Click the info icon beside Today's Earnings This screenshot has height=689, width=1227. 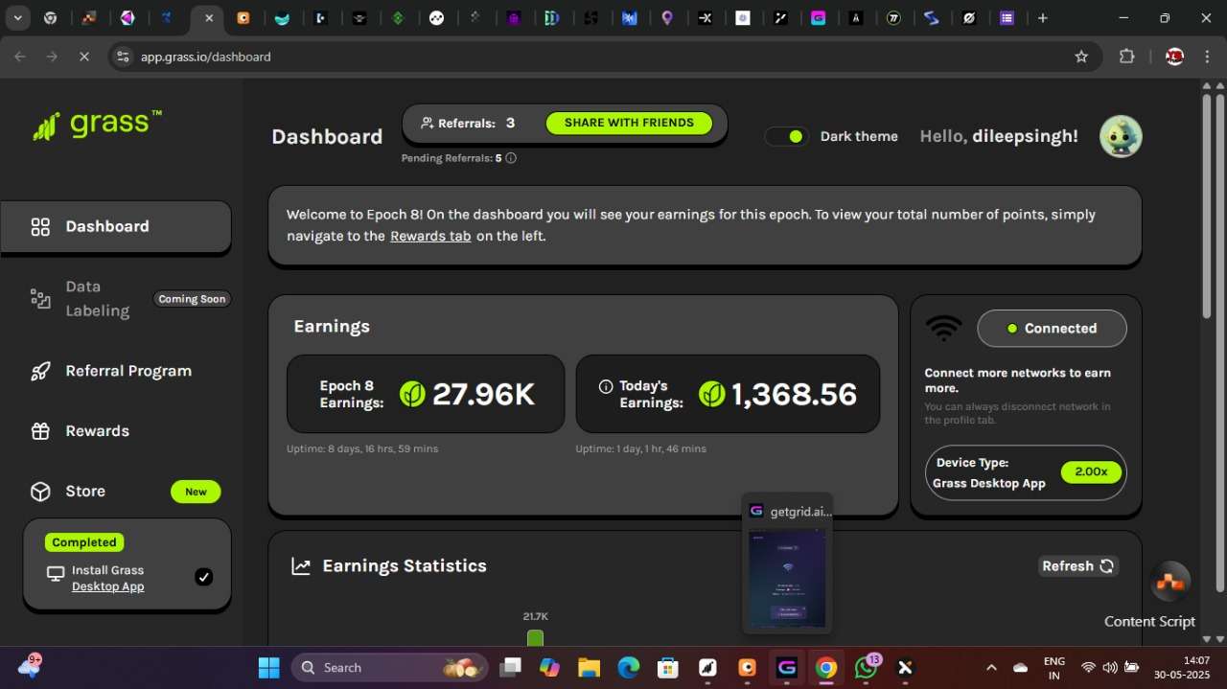(x=605, y=386)
